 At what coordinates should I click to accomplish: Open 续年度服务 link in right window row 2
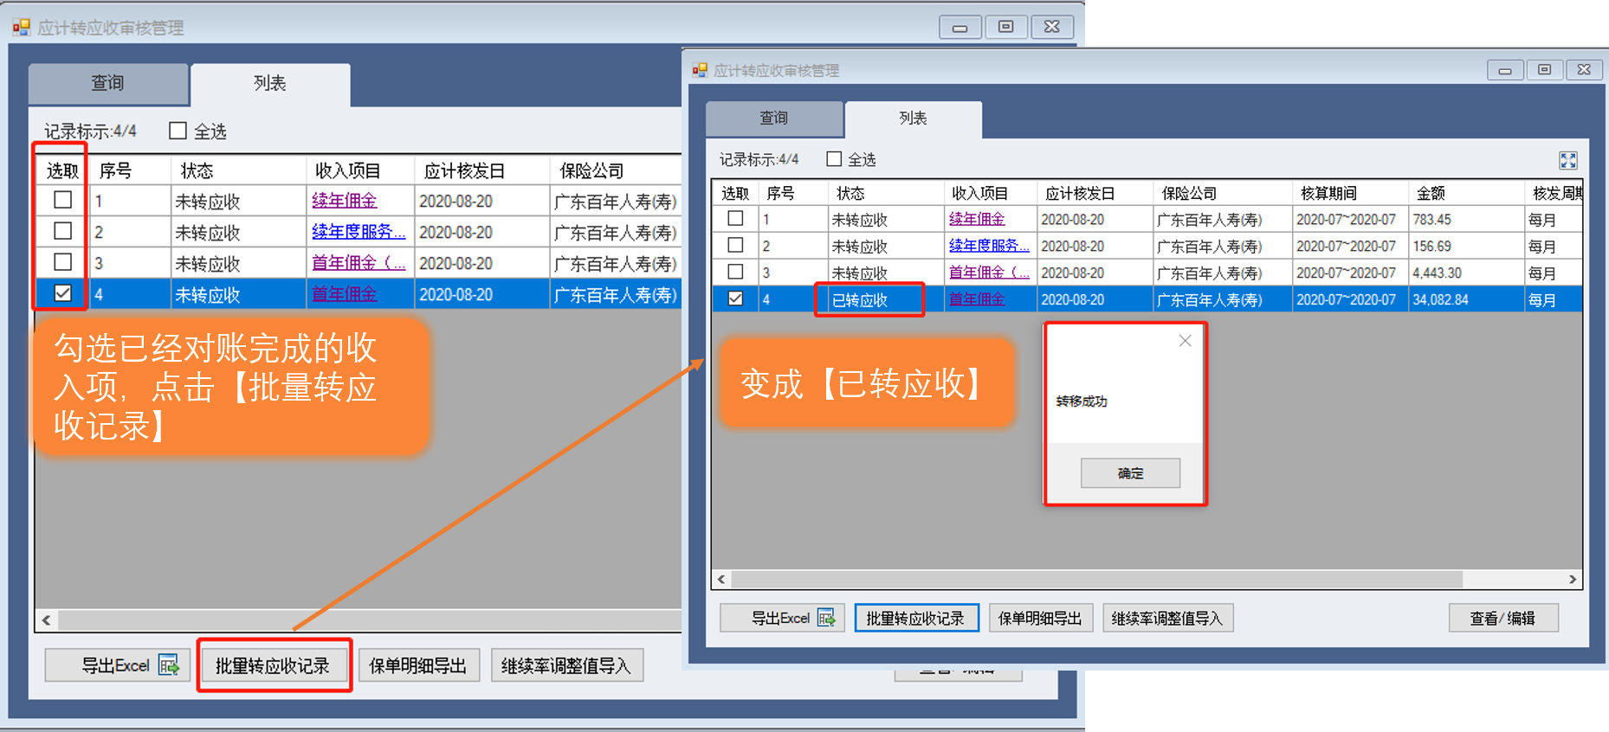click(988, 246)
